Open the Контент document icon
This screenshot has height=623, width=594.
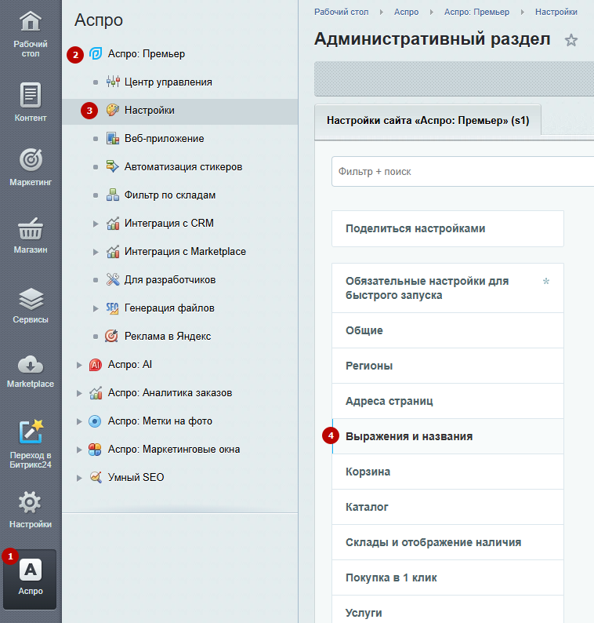[x=31, y=95]
